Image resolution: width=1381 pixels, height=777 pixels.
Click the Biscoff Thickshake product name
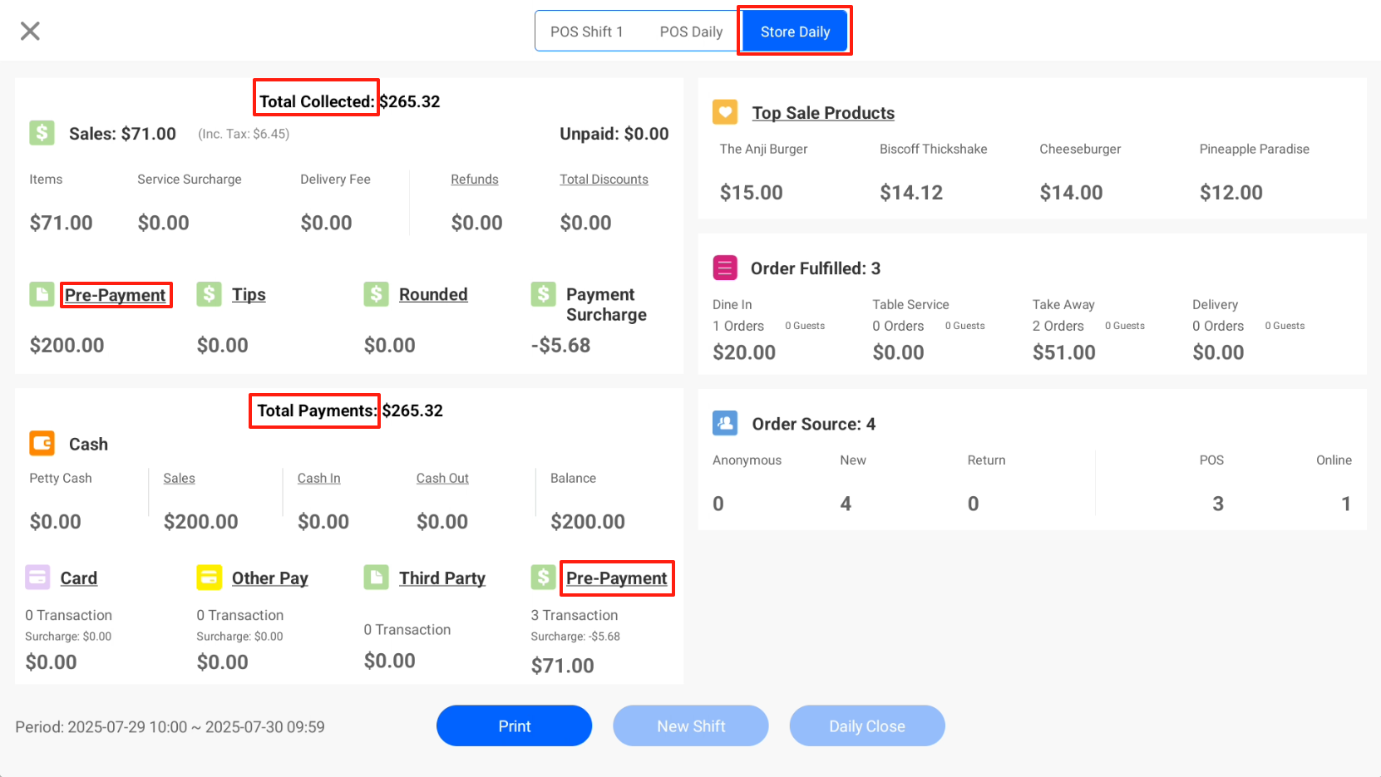(934, 149)
